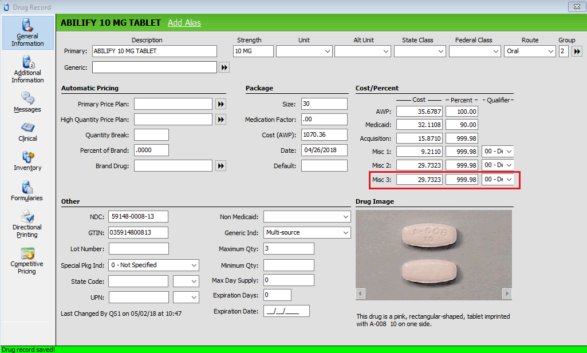Open the Additional Information section

[27, 69]
